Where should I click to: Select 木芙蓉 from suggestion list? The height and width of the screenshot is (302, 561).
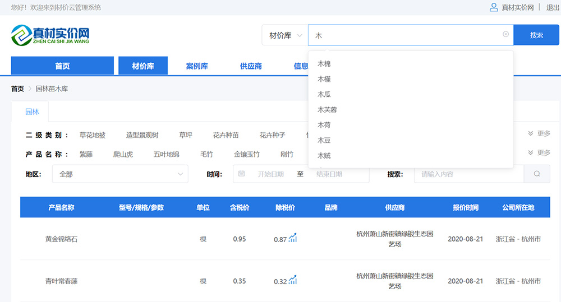click(x=327, y=110)
